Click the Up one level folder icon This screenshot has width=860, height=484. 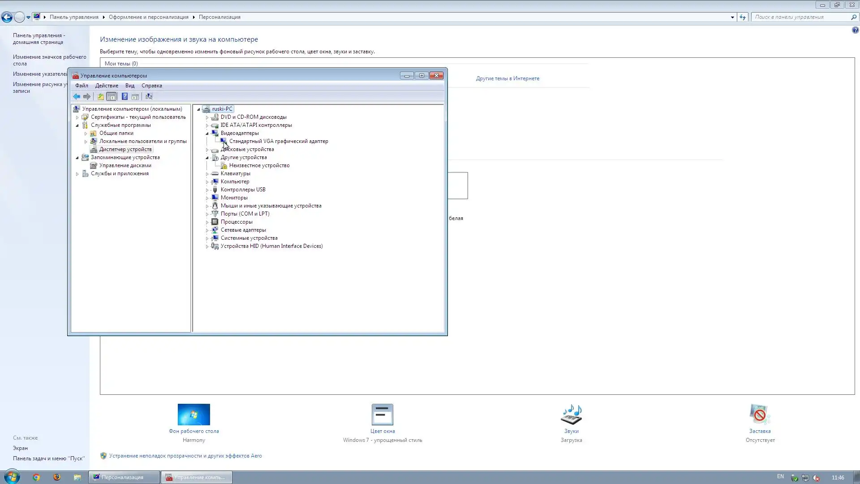[x=100, y=96]
